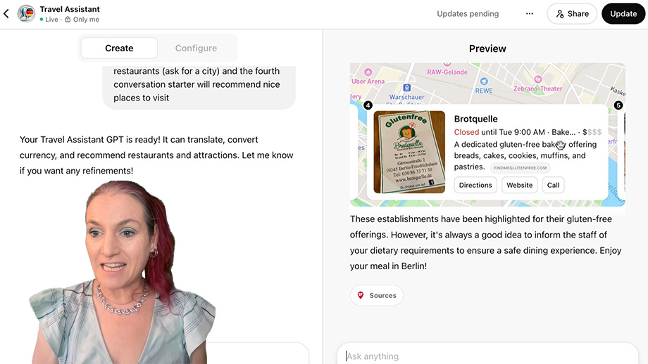
Task: Click the back arrow in header
Action: pos(7,14)
